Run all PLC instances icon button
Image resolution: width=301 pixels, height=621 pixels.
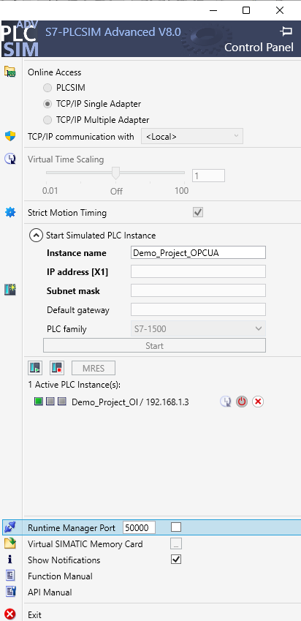coord(35,368)
